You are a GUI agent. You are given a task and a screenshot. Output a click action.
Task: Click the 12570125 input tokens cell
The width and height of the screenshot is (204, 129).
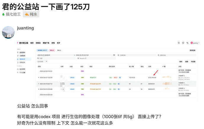(132, 78)
